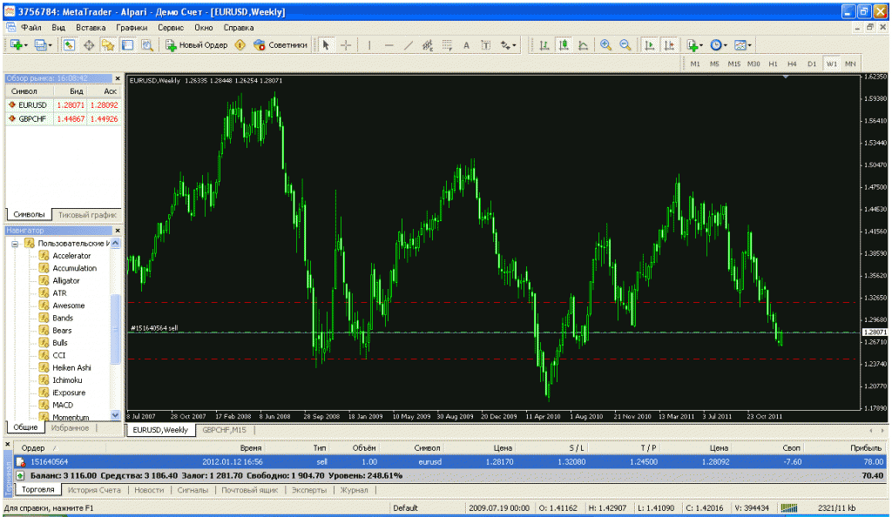Switch to the GBPCHF,M15 chart tab

point(226,430)
